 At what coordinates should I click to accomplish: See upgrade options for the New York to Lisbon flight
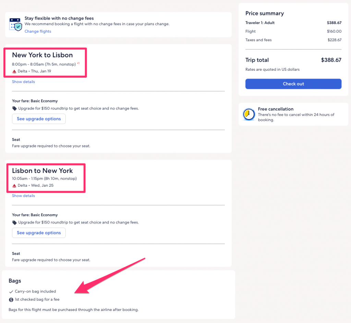[39, 119]
